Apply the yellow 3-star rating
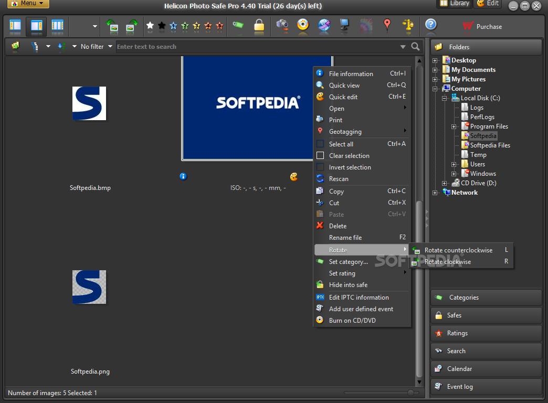This screenshot has height=403, width=548. point(196,26)
